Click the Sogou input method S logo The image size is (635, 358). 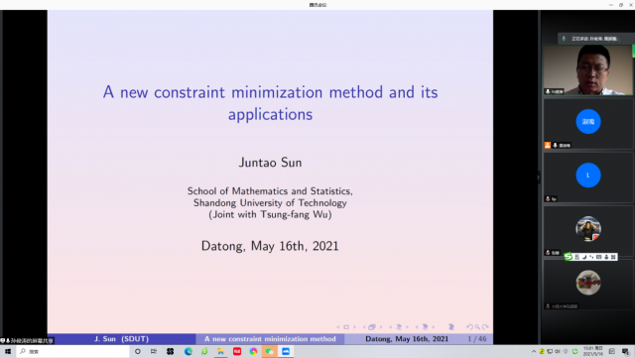pyautogui.click(x=569, y=257)
